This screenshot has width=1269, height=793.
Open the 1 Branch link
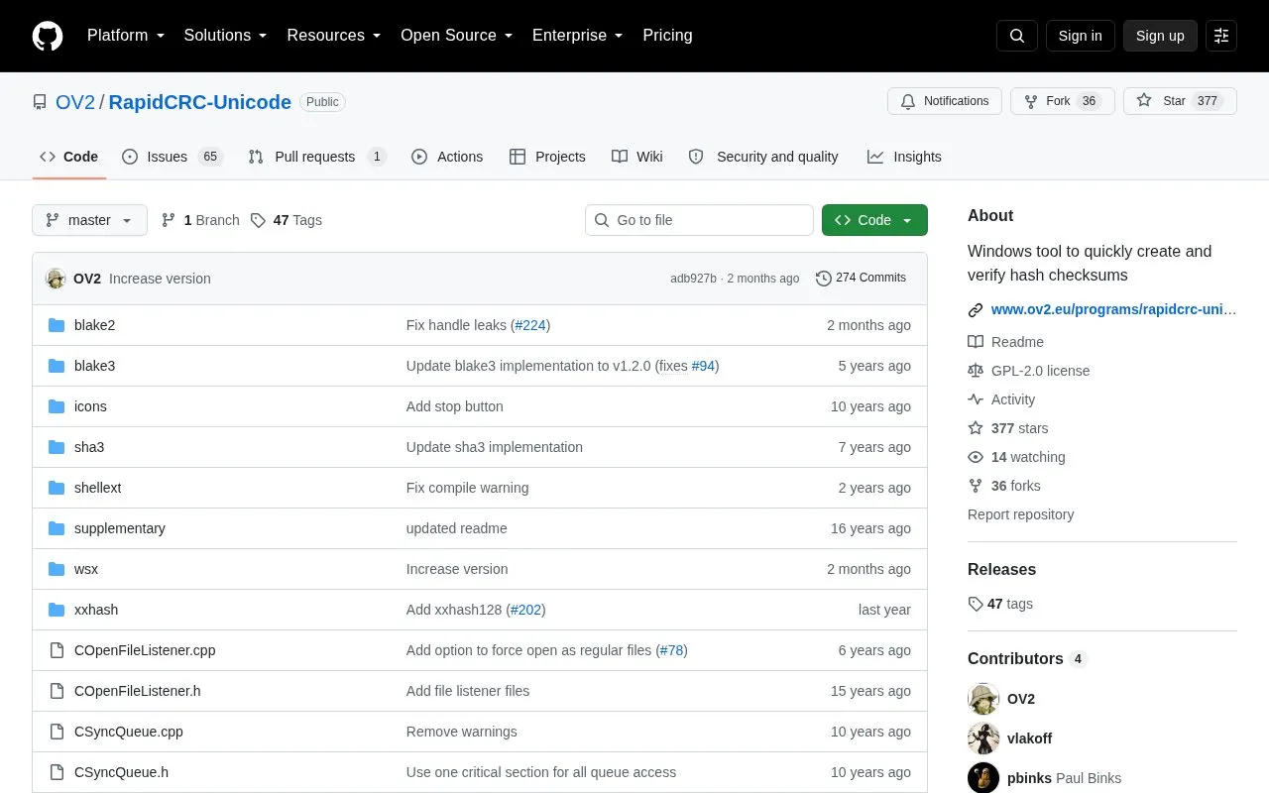tap(200, 220)
